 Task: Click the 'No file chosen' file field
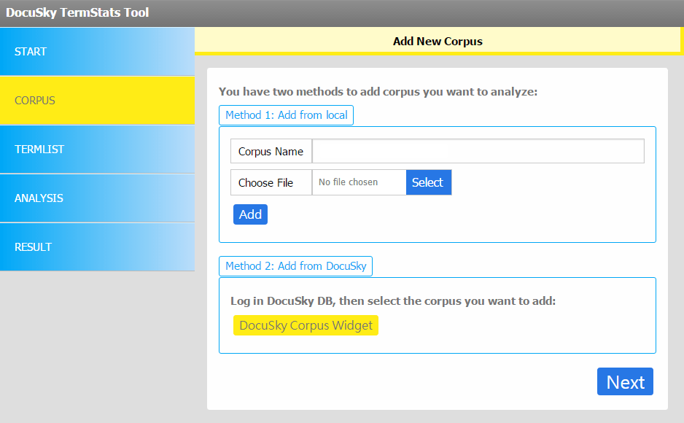pyautogui.click(x=359, y=182)
